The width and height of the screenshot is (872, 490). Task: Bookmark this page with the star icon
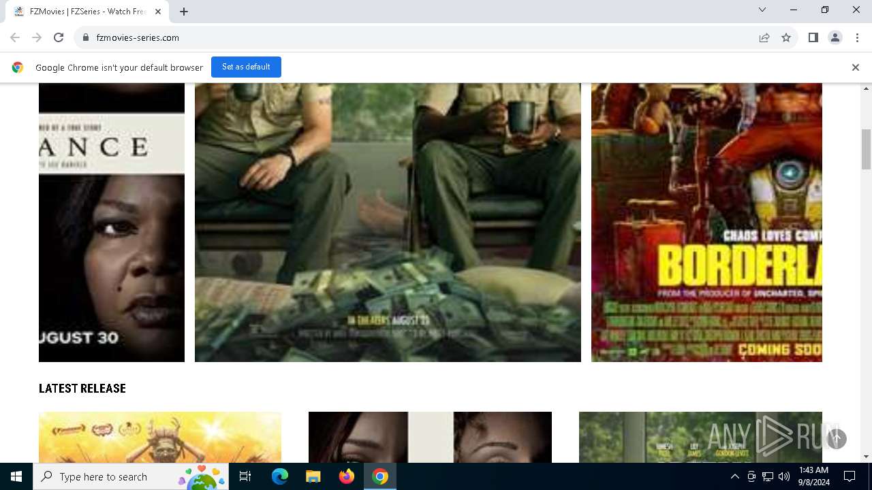coord(786,37)
